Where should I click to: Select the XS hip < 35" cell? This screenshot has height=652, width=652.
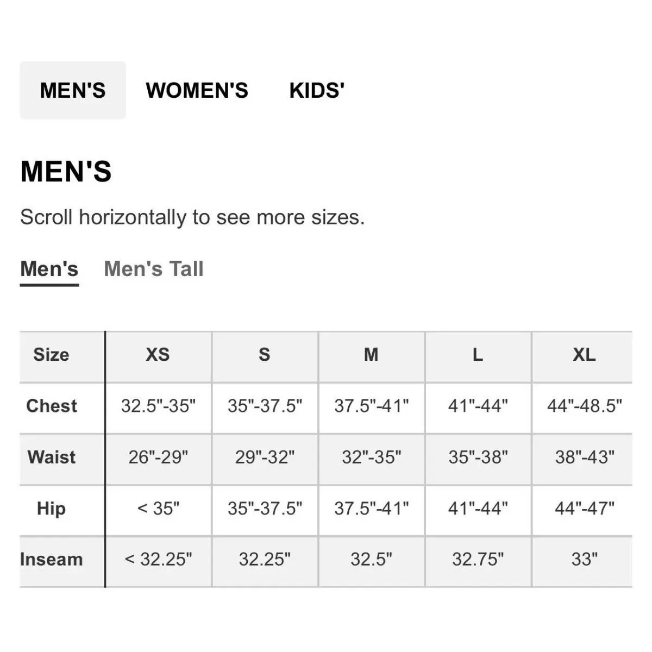coord(158,509)
